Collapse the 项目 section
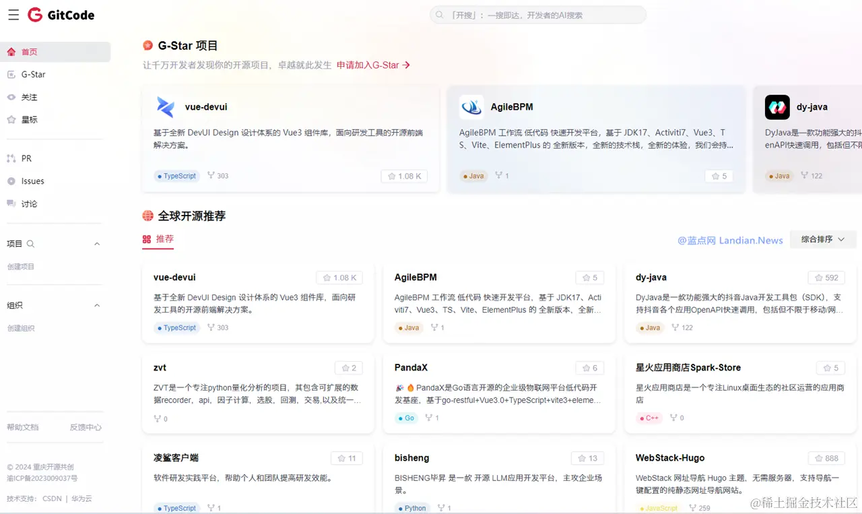This screenshot has width=862, height=514. 96,243
